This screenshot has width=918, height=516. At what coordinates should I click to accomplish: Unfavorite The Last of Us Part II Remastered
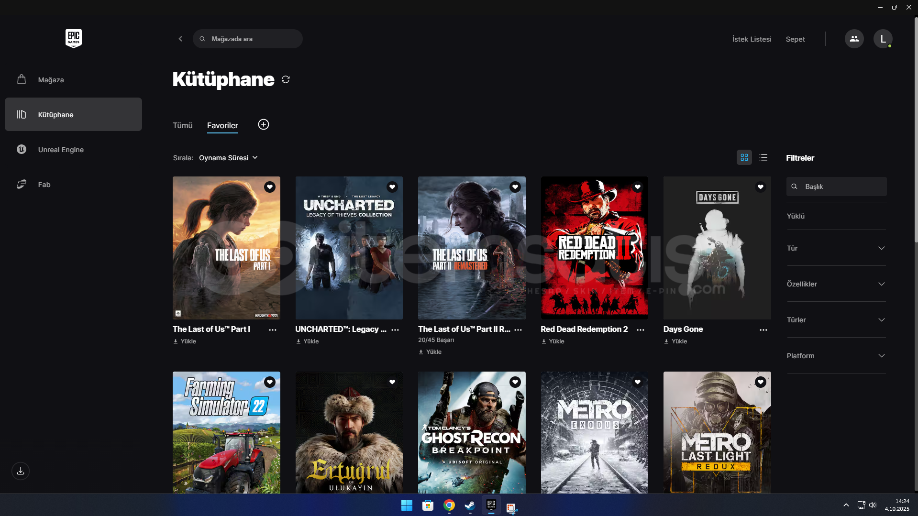[515, 187]
